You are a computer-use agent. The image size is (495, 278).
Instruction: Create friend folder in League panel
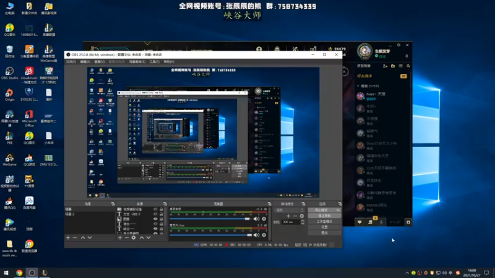tap(393, 66)
